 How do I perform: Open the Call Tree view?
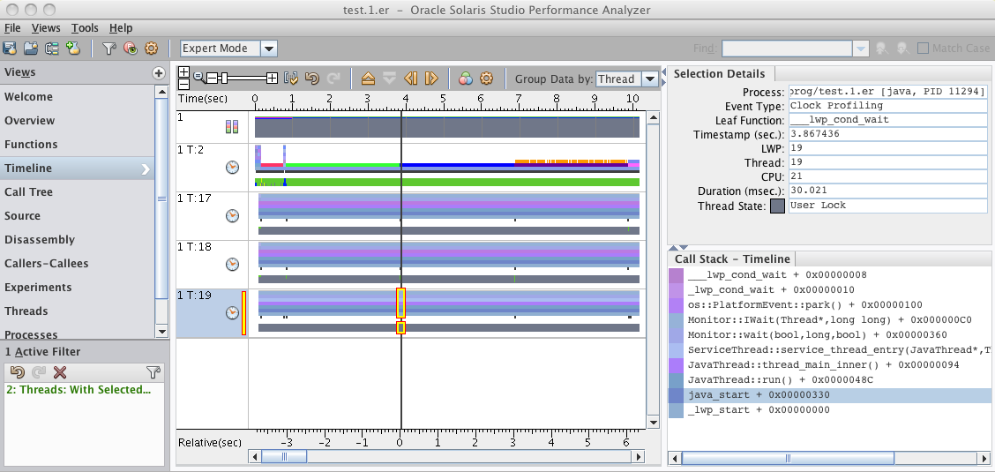28,192
